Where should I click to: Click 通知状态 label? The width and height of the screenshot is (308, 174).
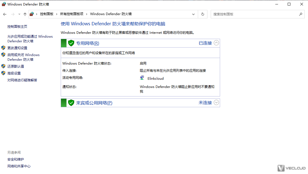click(x=69, y=87)
